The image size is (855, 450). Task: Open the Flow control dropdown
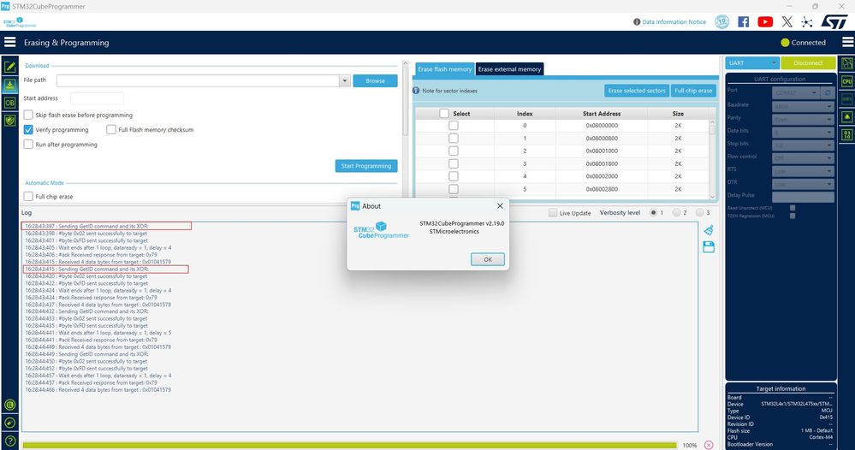pyautogui.click(x=803, y=157)
